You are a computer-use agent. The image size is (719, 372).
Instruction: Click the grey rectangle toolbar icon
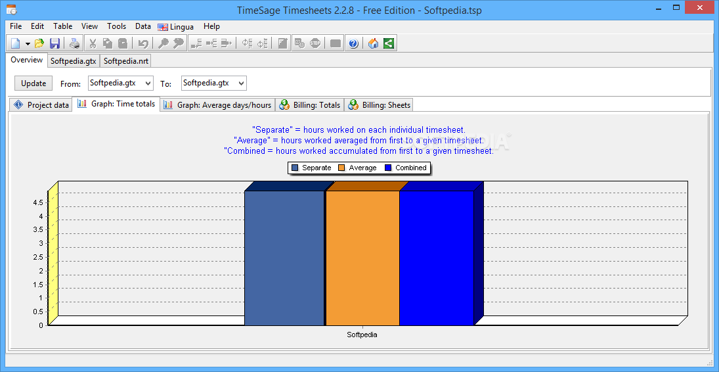(336, 43)
